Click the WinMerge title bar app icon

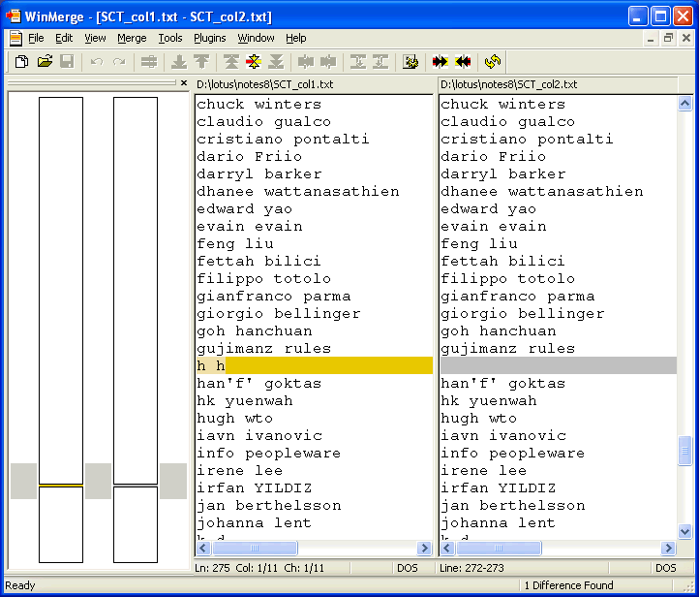click(14, 16)
